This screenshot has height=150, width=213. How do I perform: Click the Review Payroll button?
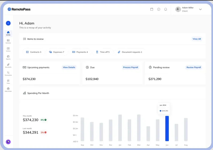point(194,68)
